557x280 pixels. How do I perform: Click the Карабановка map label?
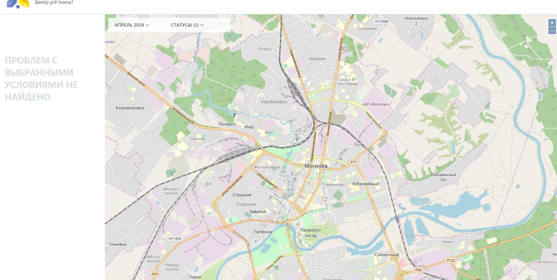pos(274,101)
